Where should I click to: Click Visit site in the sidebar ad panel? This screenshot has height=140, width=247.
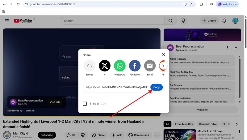point(202,110)
